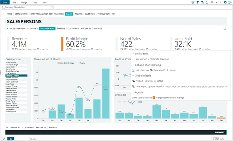This screenshot has width=233, height=141.
Task: Switch to the FINANCE tab
Action: tap(79, 14)
